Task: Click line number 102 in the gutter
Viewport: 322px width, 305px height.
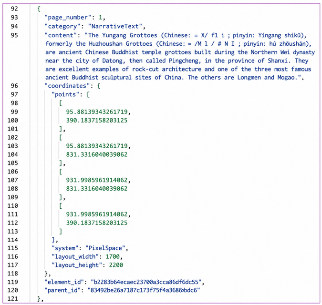Action: 13,137
